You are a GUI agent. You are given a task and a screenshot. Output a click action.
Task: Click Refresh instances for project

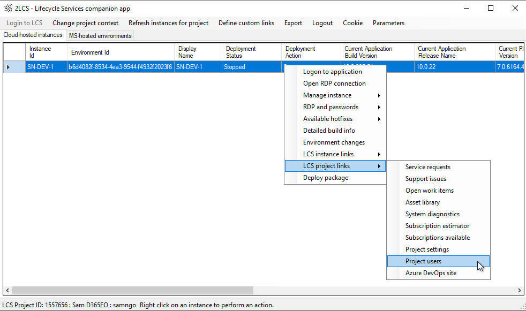click(168, 23)
